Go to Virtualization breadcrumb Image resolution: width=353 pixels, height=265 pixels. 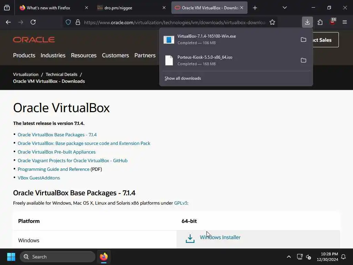coord(26,75)
